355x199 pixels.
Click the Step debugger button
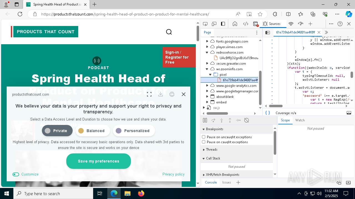coord(238,120)
